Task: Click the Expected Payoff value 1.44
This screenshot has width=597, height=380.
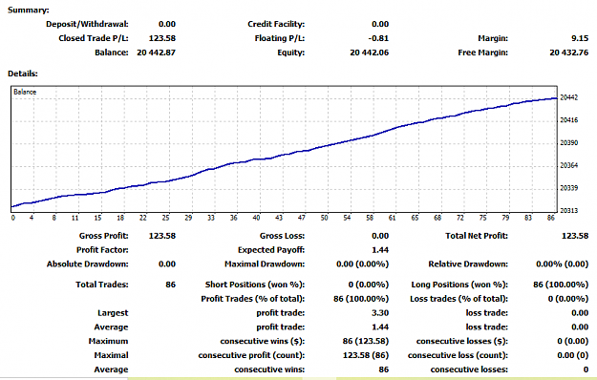Action: pyautogui.click(x=380, y=250)
